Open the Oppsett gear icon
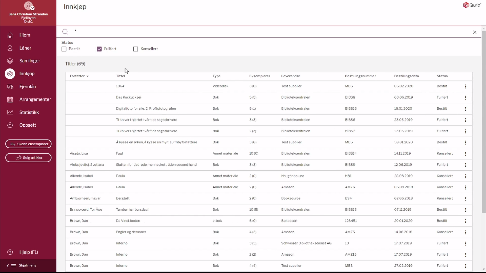The width and height of the screenshot is (486, 273). pos(10,125)
